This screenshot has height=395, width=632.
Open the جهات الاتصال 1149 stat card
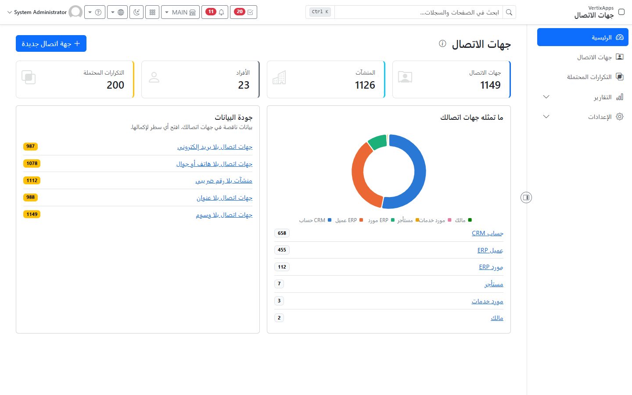coord(452,79)
